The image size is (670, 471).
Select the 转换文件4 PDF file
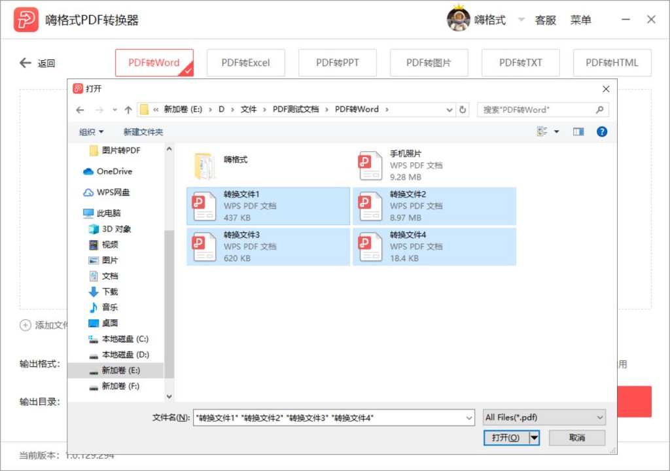coord(434,247)
